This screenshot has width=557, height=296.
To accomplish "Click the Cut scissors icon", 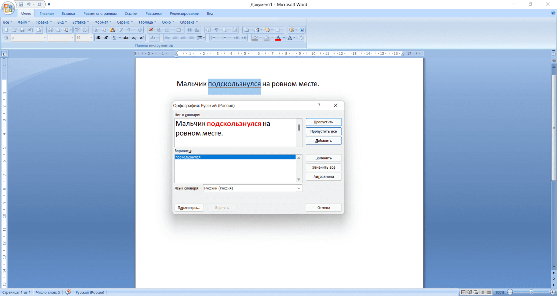I will coord(96,30).
